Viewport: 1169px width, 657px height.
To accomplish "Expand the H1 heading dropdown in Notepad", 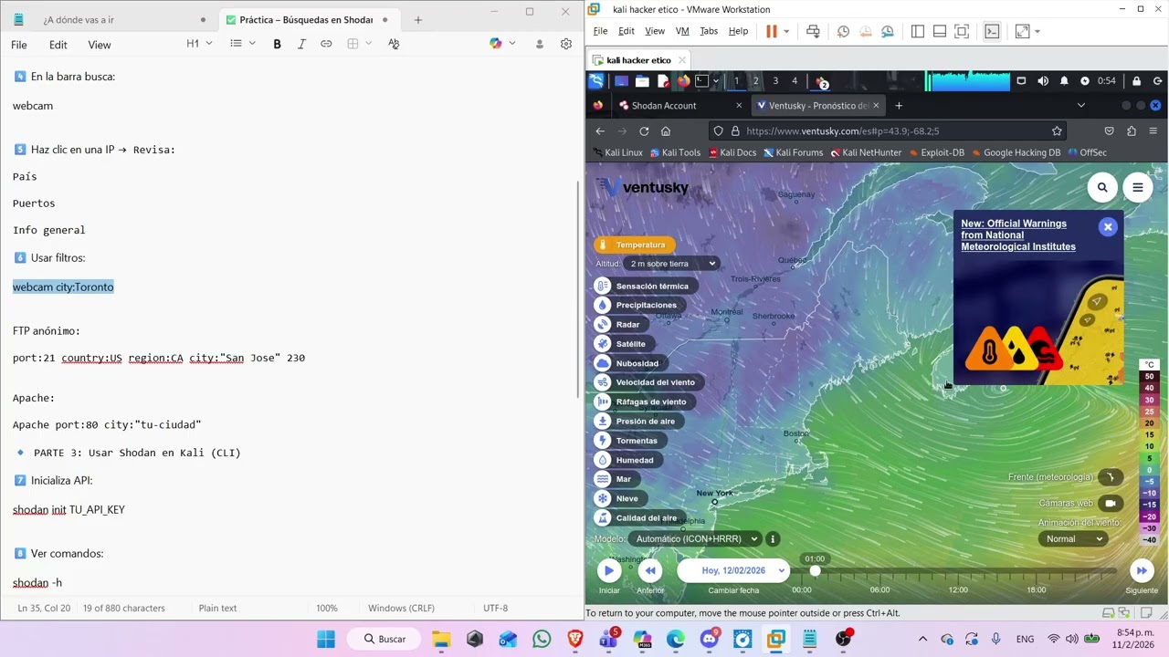I will pyautogui.click(x=199, y=44).
